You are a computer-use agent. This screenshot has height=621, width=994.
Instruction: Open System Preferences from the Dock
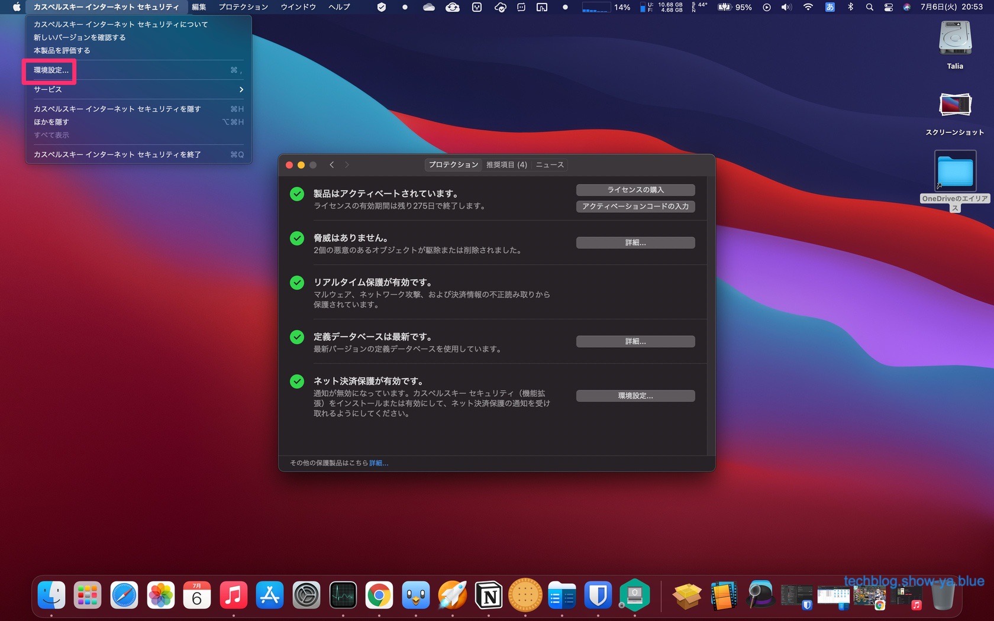(x=306, y=596)
